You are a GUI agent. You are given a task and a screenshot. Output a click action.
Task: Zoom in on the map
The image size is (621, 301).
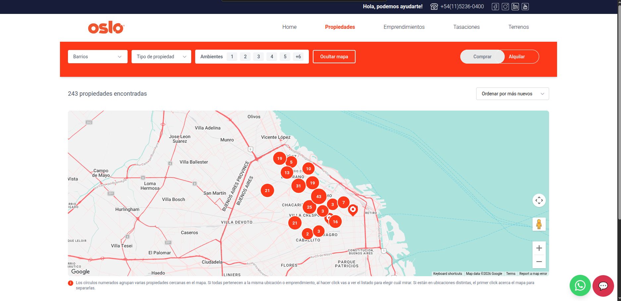pos(539,248)
